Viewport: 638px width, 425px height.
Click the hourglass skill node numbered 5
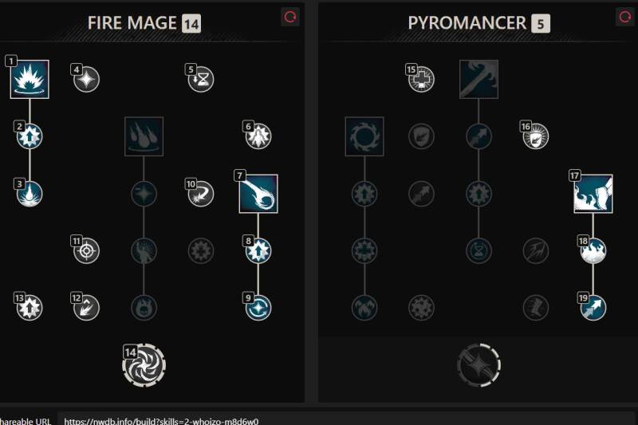[201, 79]
